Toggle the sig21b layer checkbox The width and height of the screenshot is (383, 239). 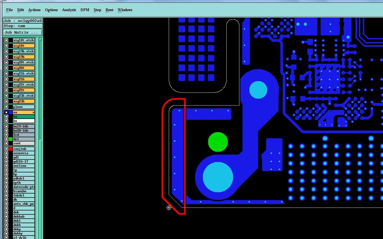click(x=6, y=79)
